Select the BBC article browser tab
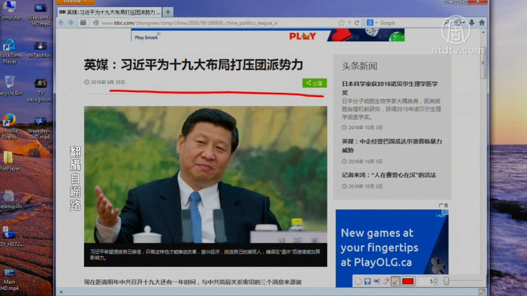Image resolution: width=527 pixels, height=296 pixels. [x=110, y=12]
